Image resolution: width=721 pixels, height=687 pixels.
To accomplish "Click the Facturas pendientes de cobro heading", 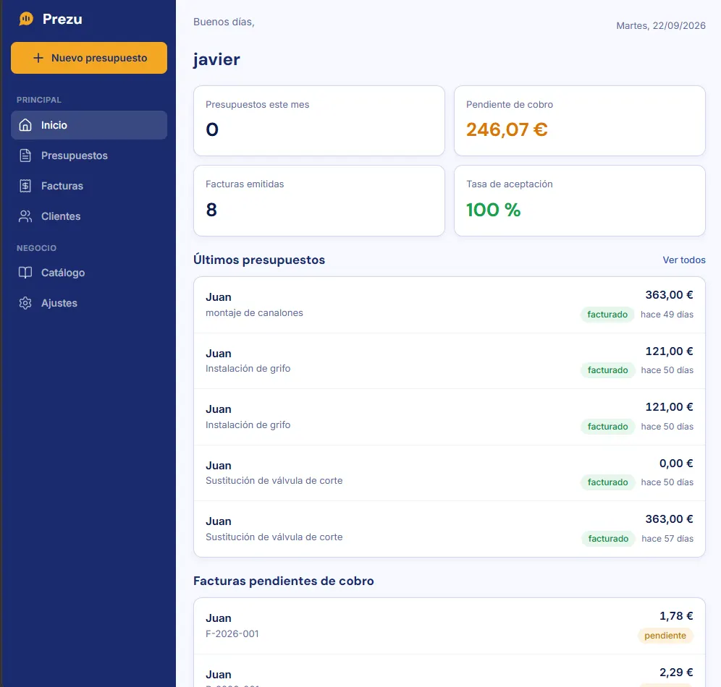I will [x=283, y=581].
